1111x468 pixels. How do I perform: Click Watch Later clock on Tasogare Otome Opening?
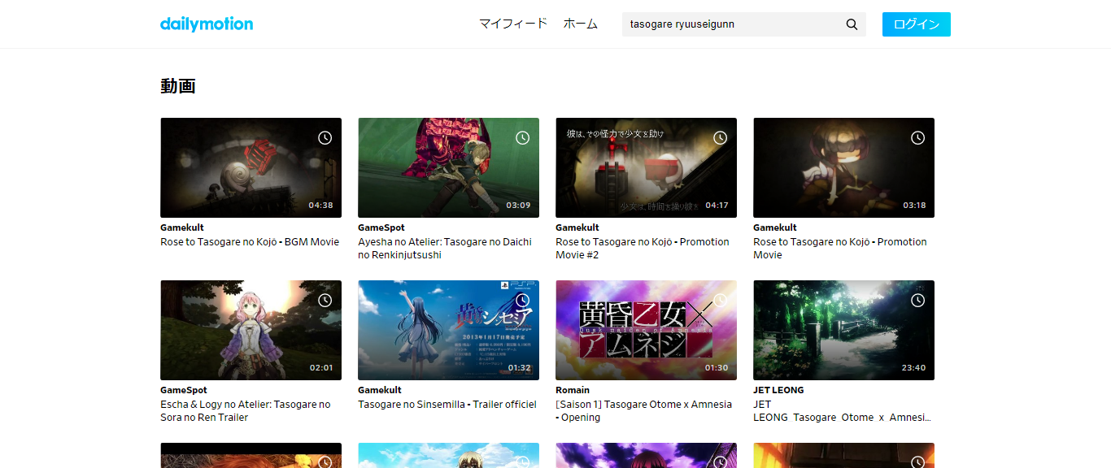coord(720,301)
